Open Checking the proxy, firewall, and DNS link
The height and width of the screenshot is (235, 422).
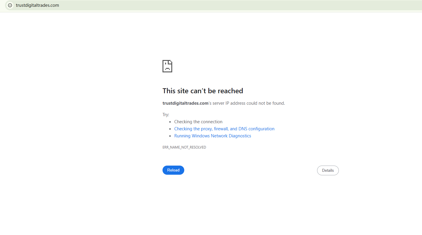click(224, 129)
